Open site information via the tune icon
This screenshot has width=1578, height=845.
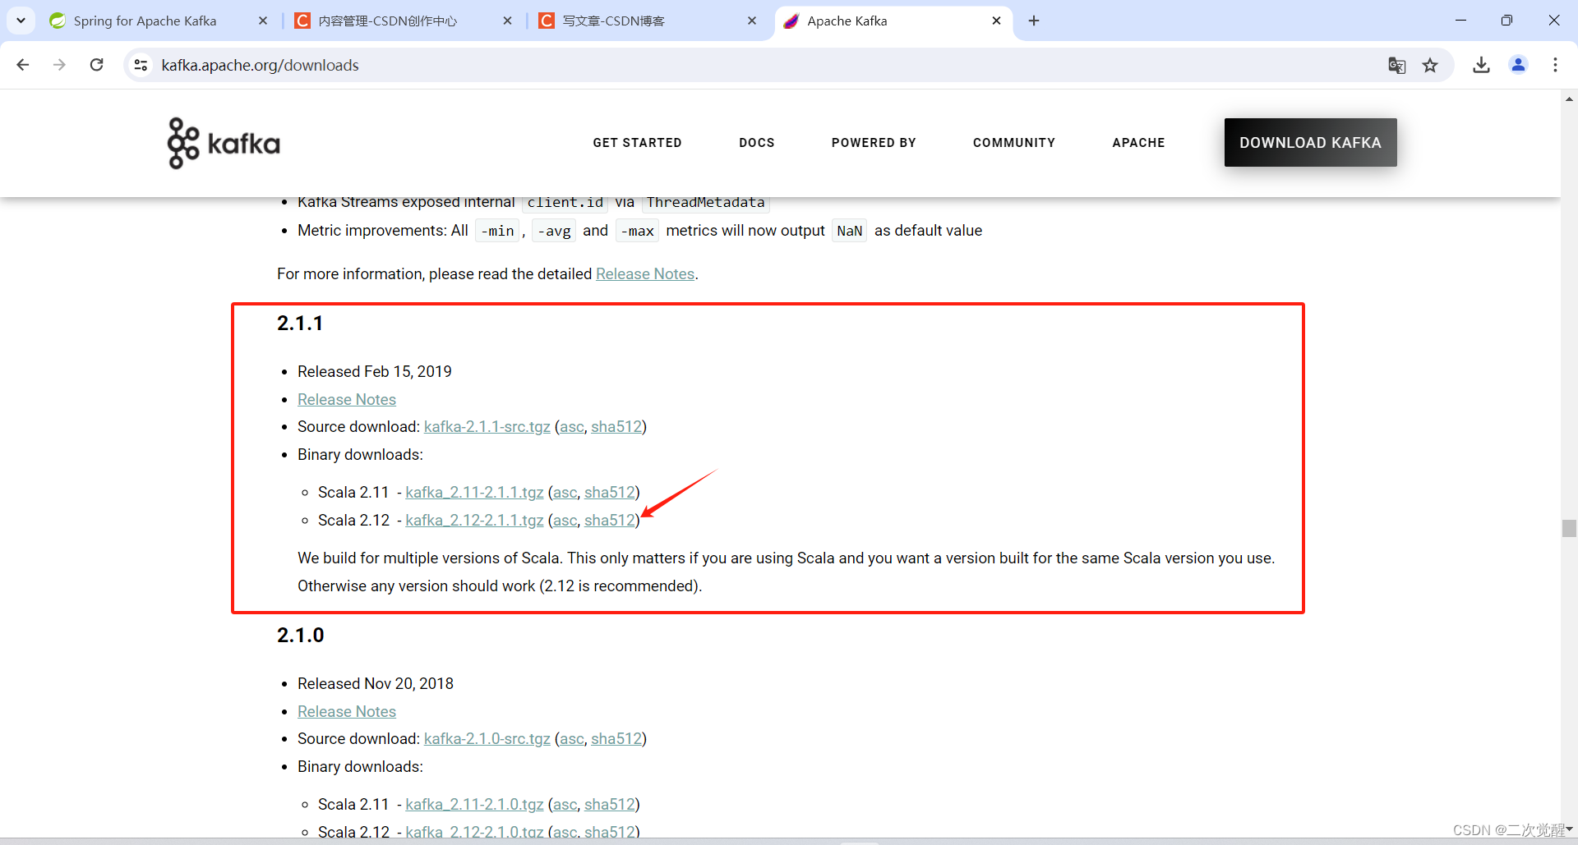coord(141,65)
